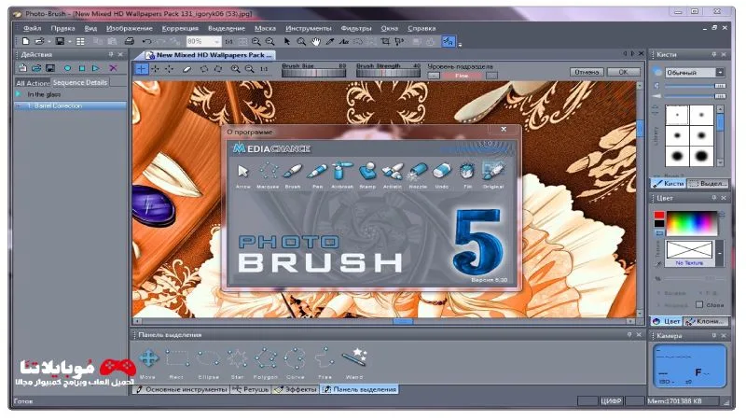Open the Open-file button dropdown arrow
The image size is (746, 420).
point(49,41)
